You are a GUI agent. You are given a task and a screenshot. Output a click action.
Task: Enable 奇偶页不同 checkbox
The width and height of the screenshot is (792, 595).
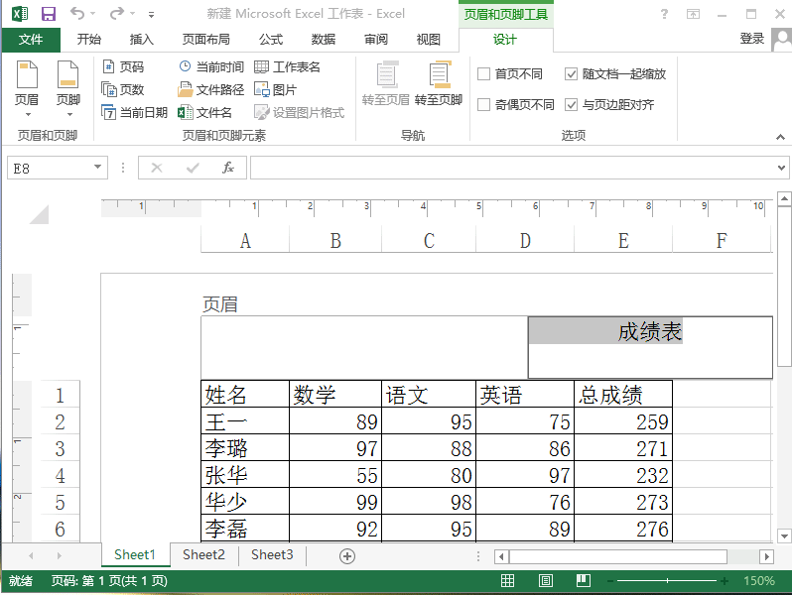click(484, 105)
